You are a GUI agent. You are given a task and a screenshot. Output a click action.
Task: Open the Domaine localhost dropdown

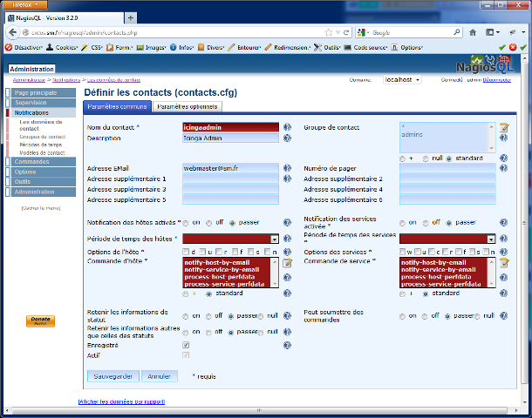(402, 79)
